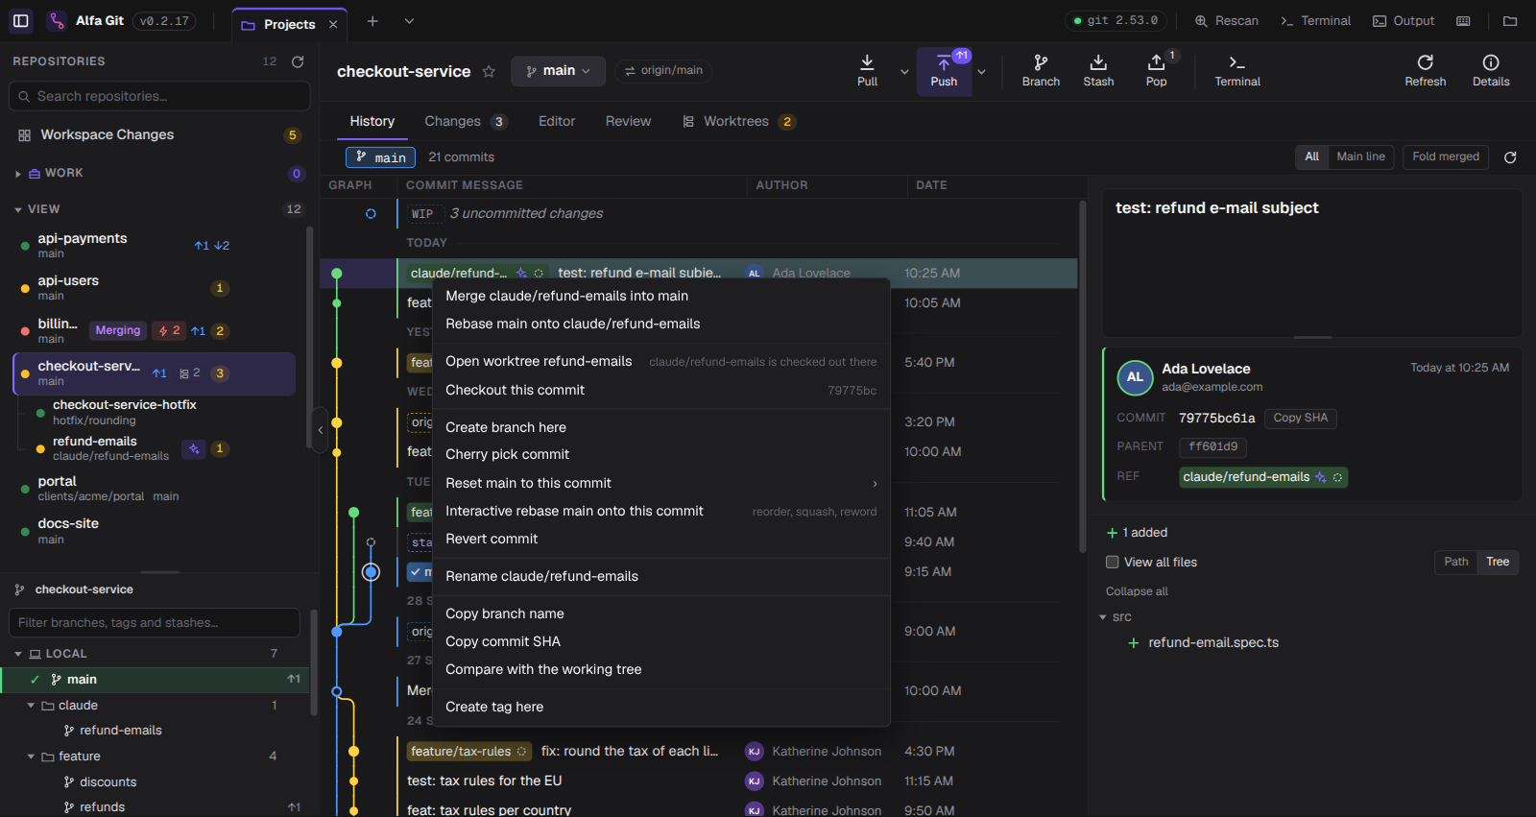Star the checkout-service repository
The width and height of the screenshot is (1536, 817).
coord(489,71)
